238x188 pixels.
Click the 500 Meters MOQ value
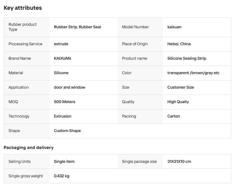[x=64, y=102]
